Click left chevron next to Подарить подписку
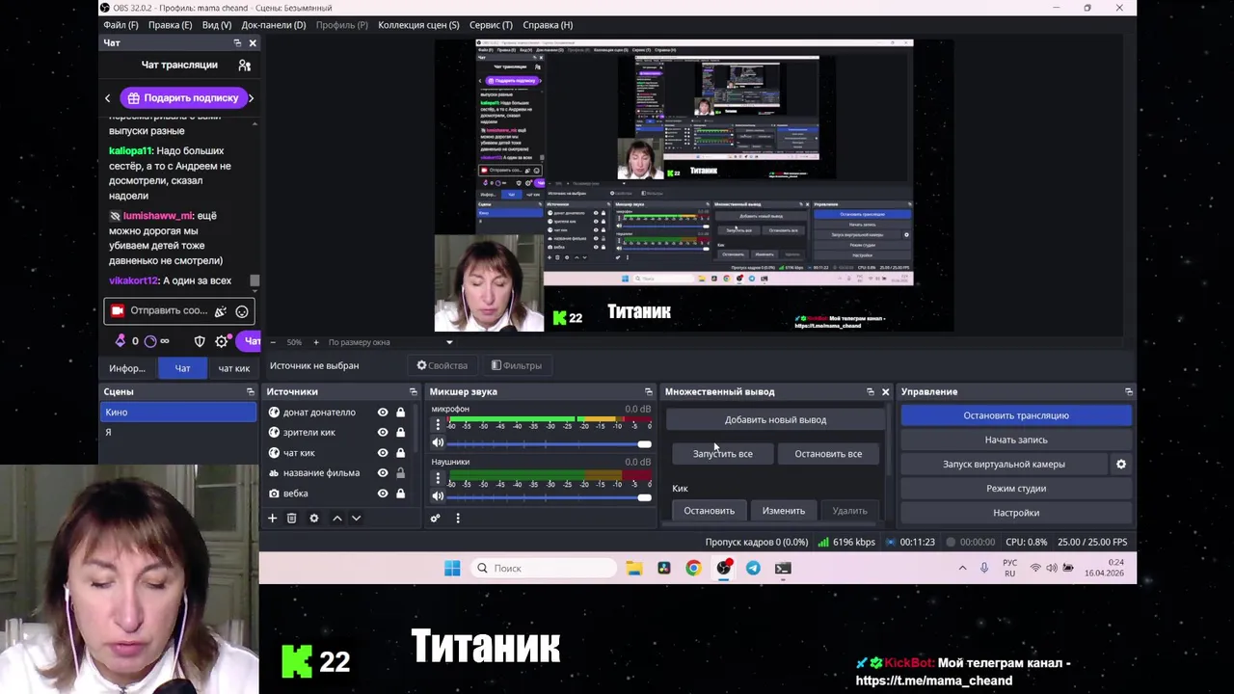This screenshot has height=694, width=1234. coord(108,98)
